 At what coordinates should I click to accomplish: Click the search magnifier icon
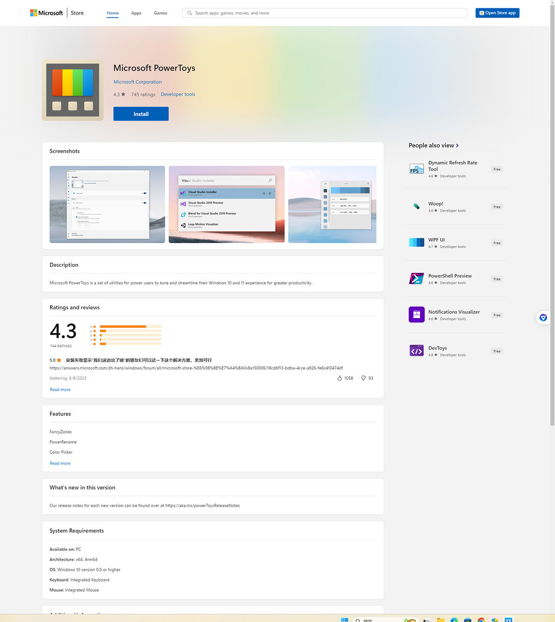(190, 13)
